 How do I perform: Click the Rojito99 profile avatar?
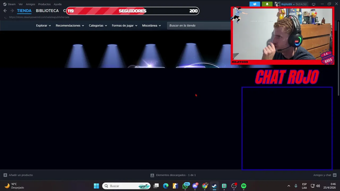pyautogui.click(x=277, y=4)
